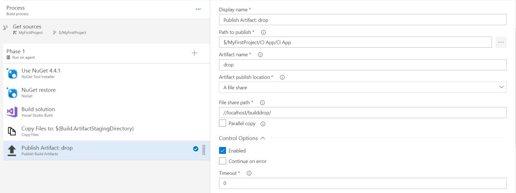Screen dimensions: 516x193
Task: Check Continue on error option
Action: pos(222,161)
